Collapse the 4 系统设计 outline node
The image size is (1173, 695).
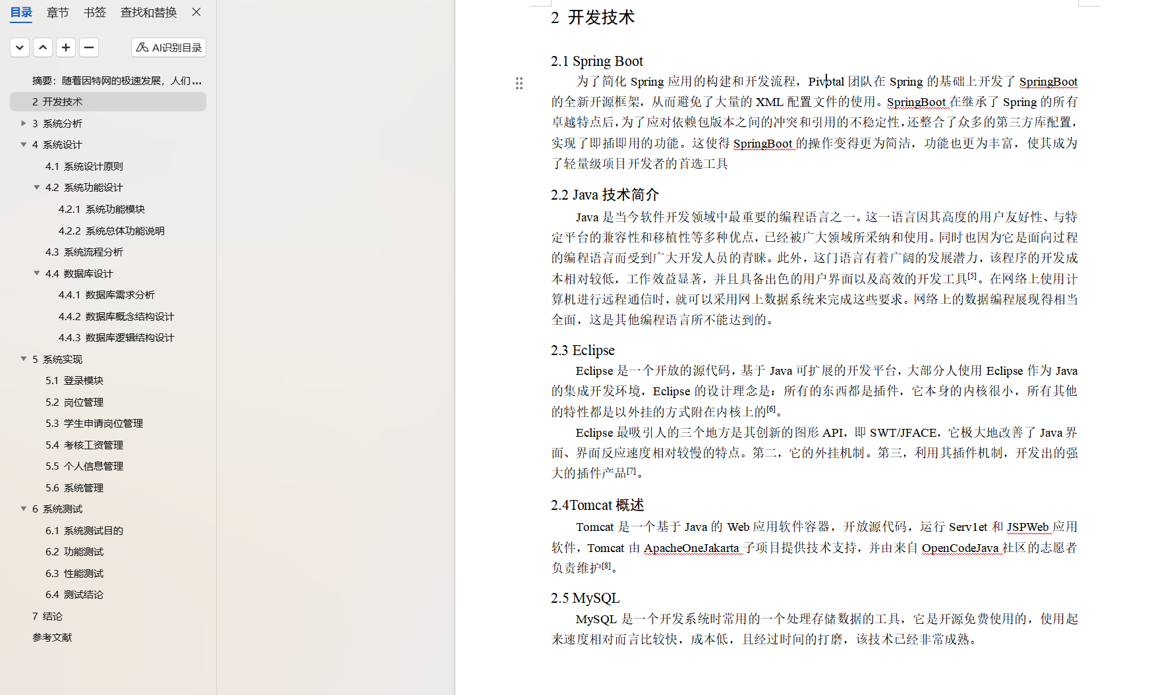(24, 144)
